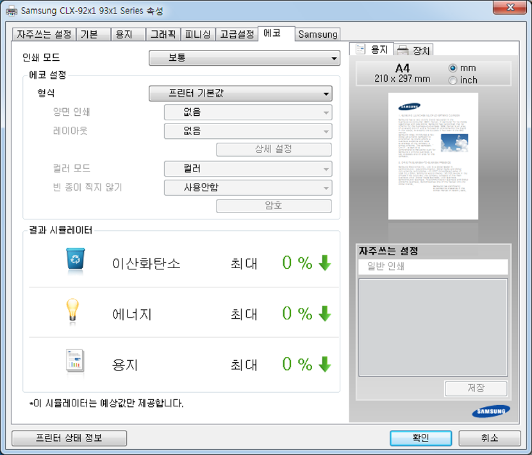Click the A4 page preview thumbnail
The width and height of the screenshot is (532, 455).
click(433, 156)
